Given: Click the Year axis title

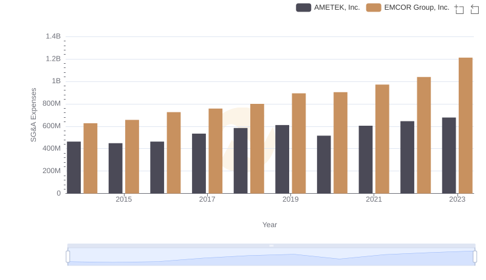Looking at the screenshot, I should coord(270,225).
